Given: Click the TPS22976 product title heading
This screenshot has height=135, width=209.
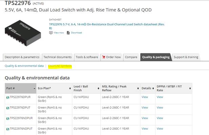Looking at the screenshot, I should click(x=18, y=3).
